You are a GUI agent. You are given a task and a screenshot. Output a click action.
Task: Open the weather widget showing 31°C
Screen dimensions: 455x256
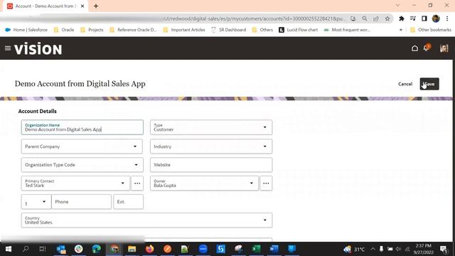click(x=354, y=249)
